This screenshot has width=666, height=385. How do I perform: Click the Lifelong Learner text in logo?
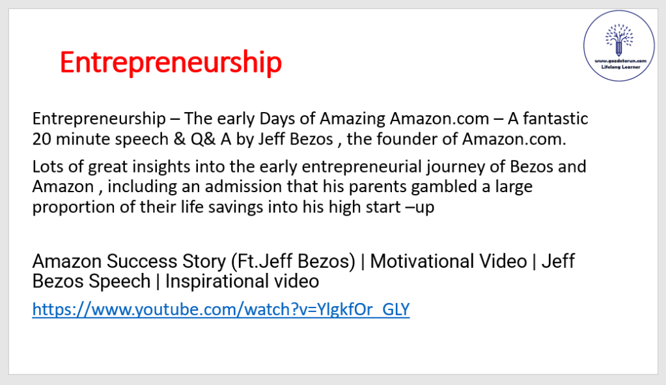[x=618, y=66]
